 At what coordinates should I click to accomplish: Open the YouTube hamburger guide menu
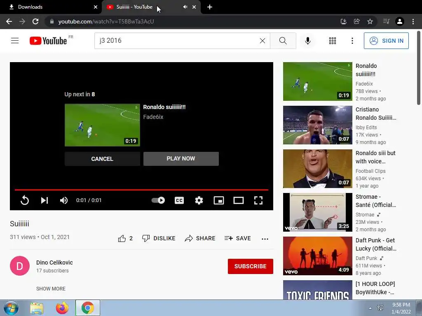(x=15, y=41)
